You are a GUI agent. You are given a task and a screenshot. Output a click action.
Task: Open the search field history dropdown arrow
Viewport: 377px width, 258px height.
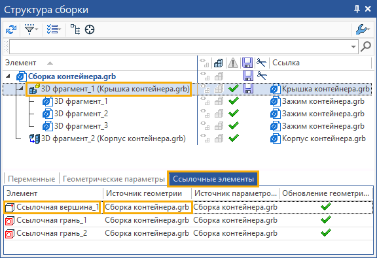[x=353, y=46]
